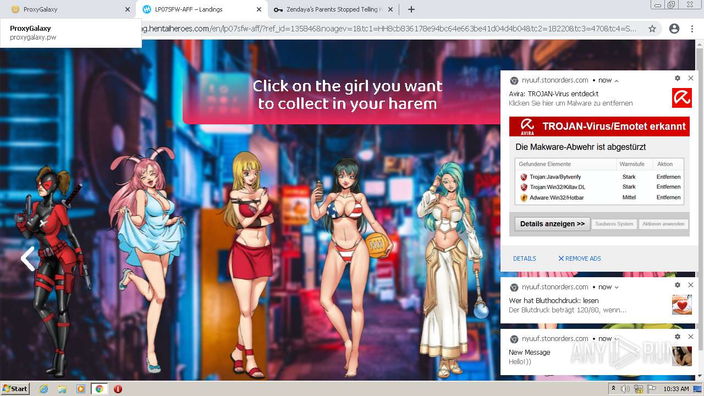Screen dimensions: 704x396
Task: Click 'Entfernen' for Trojan:Win32/Killav.DL
Action: (x=668, y=187)
